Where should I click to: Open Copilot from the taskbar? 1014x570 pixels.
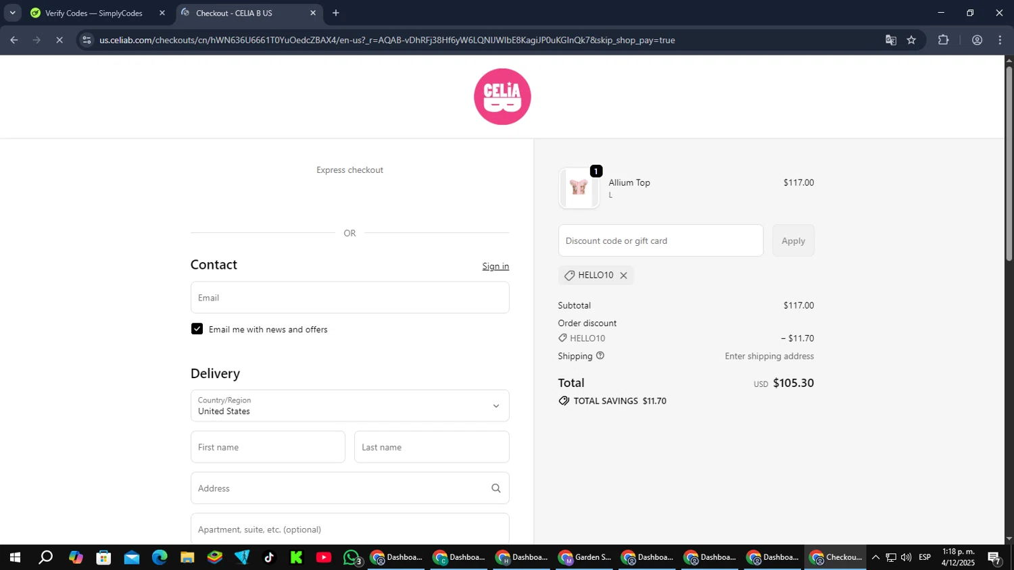75,557
